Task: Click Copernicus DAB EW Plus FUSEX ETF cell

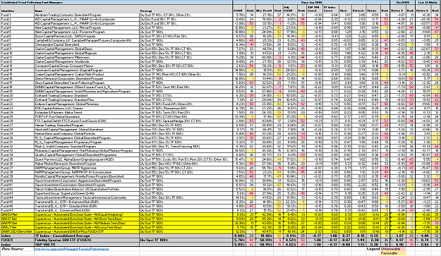Action: coord(87,231)
